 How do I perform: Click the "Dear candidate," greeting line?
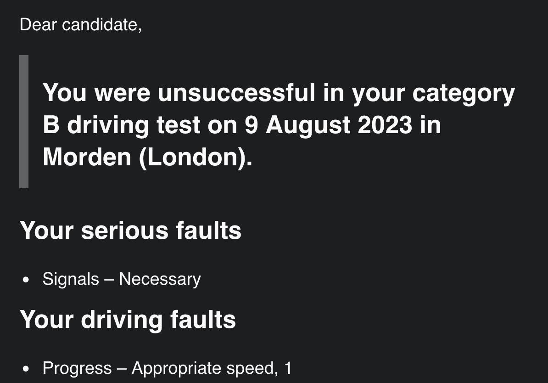pos(81,25)
